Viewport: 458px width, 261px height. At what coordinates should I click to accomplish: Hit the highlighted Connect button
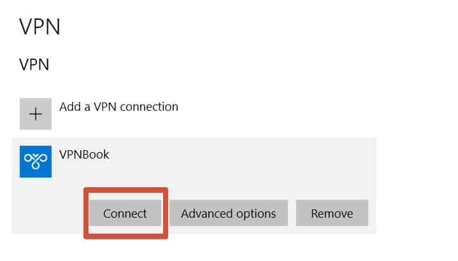click(x=125, y=213)
